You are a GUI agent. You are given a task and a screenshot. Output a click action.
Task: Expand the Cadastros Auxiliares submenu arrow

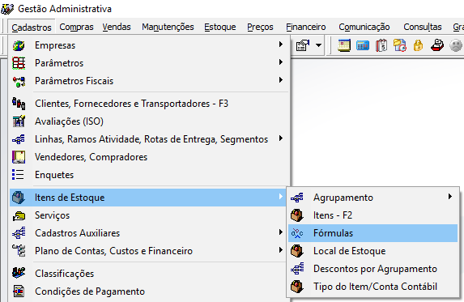pyautogui.click(x=280, y=232)
